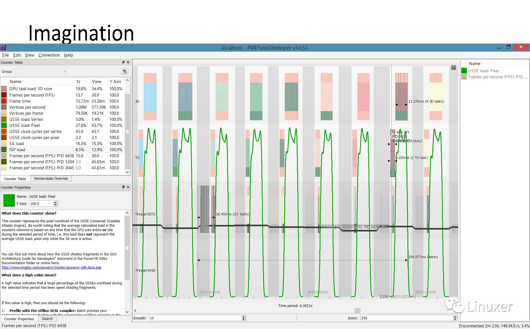Click the counter group filter icon button
Screen dimensions: 530x329
click(125, 71)
